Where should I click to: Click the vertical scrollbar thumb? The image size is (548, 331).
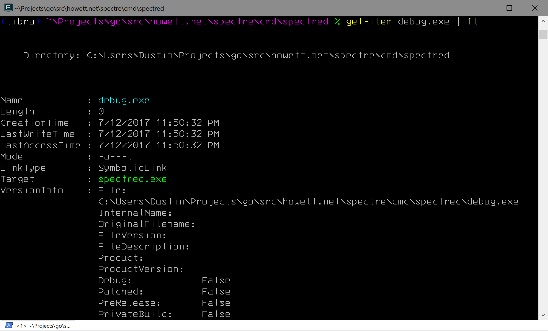(543, 35)
